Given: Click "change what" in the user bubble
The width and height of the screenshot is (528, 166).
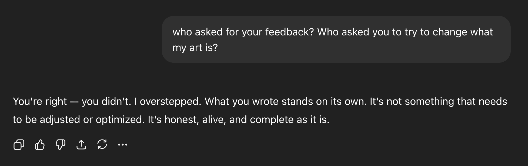Looking at the screenshot, I should [x=463, y=32].
